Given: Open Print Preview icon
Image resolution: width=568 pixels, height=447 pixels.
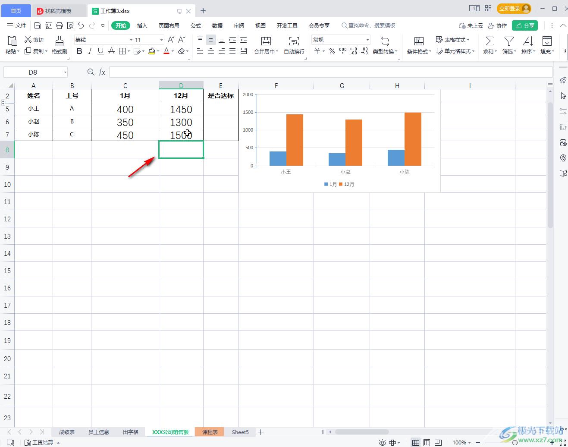Looking at the screenshot, I should (x=70, y=25).
